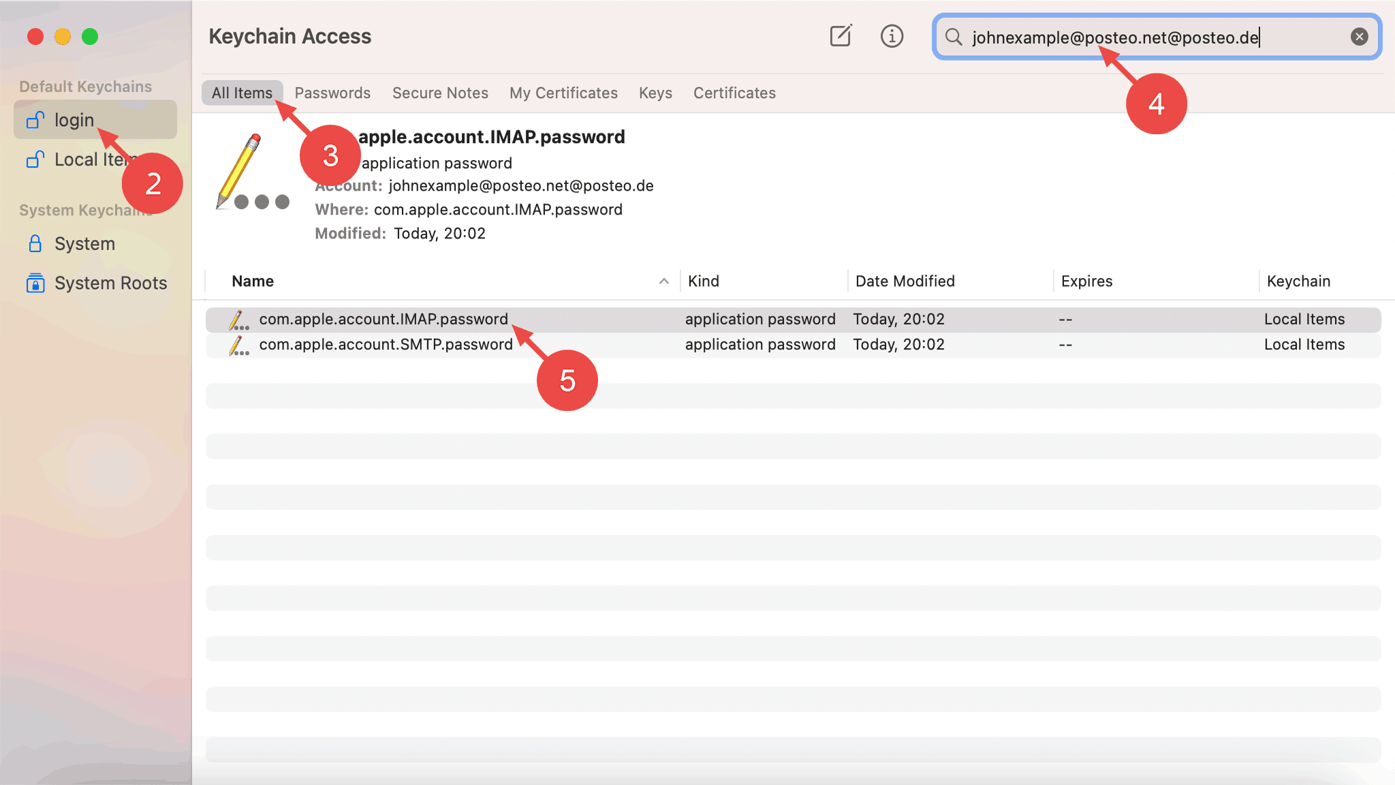Select the com.apple.account.IMAP.password row
1395x785 pixels.
tap(383, 320)
